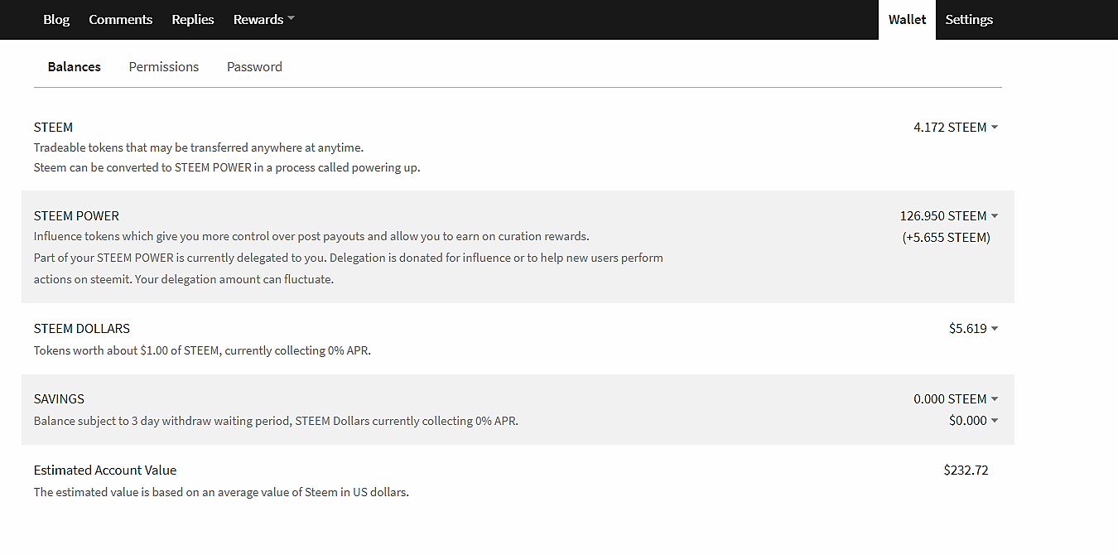
Task: Click the SAVINGS heading
Action: pyautogui.click(x=59, y=399)
